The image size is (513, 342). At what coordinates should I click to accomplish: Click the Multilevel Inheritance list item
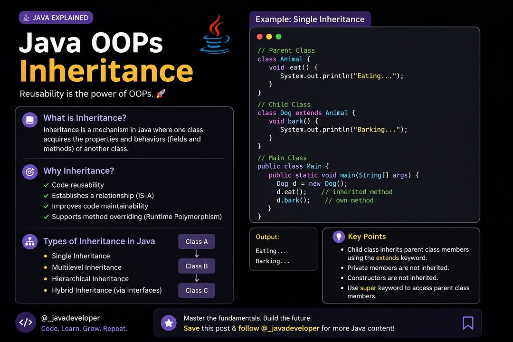pos(87,267)
